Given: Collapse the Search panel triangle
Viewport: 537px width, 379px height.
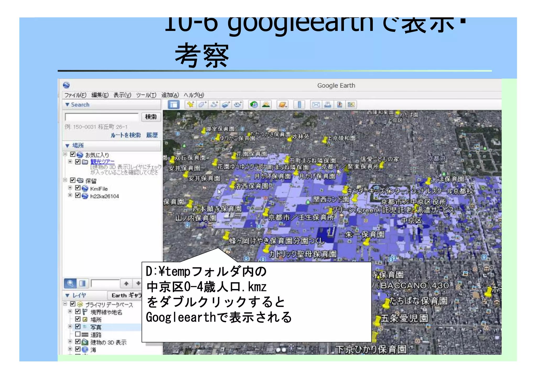Looking at the screenshot, I should (67, 105).
